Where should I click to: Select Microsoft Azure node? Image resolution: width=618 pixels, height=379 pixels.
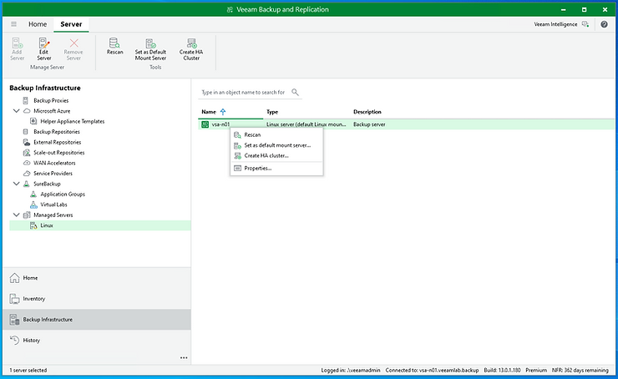[52, 111]
